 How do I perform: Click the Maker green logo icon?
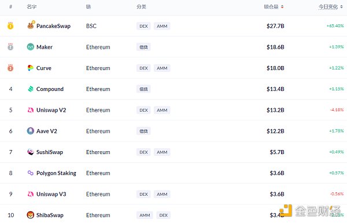click(31, 47)
